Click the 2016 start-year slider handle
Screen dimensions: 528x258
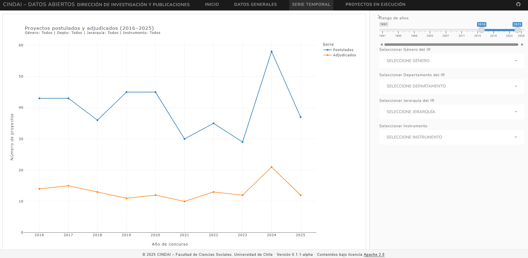pos(482,30)
